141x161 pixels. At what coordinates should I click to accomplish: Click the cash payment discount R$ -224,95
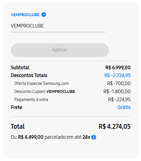119,100
